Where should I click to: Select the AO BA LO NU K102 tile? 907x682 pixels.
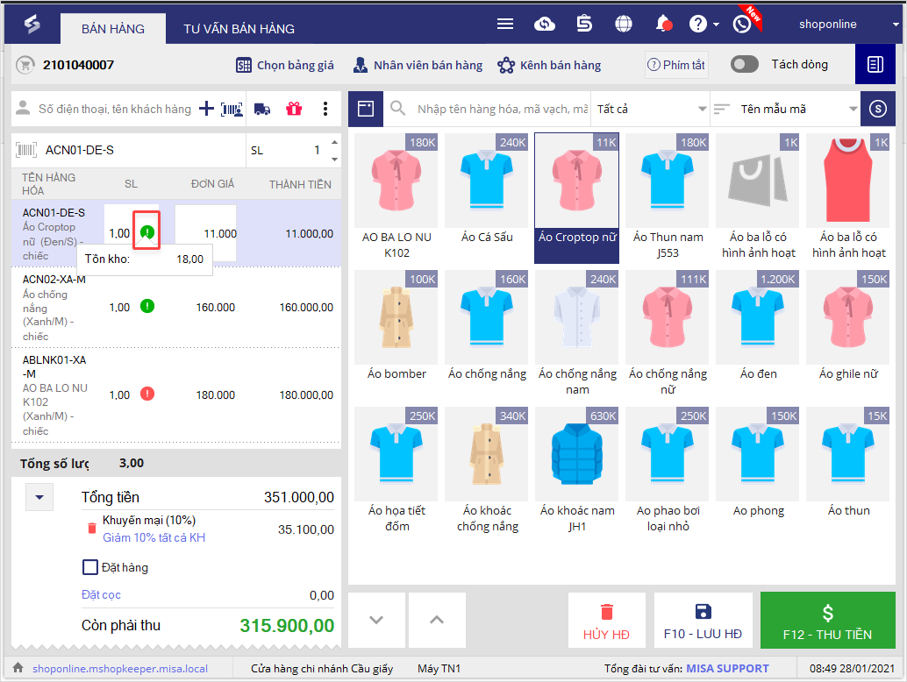(396, 197)
